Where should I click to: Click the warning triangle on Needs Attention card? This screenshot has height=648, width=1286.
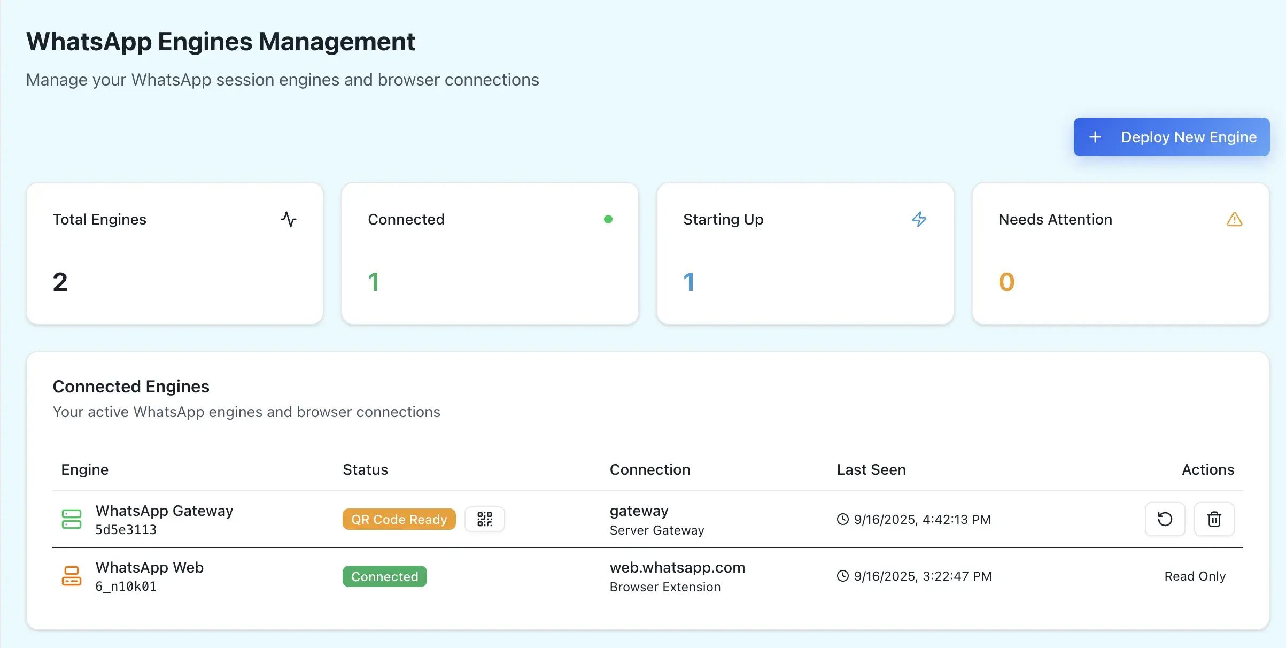(x=1234, y=219)
